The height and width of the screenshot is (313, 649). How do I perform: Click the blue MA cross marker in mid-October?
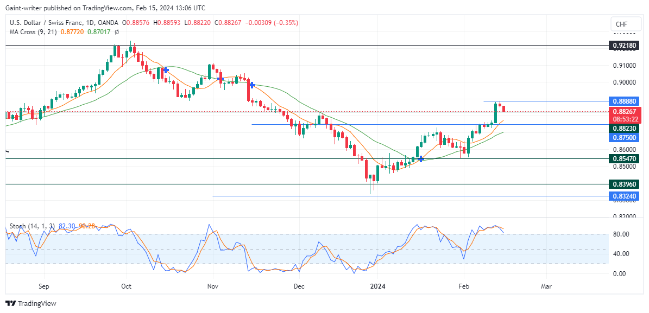point(166,71)
